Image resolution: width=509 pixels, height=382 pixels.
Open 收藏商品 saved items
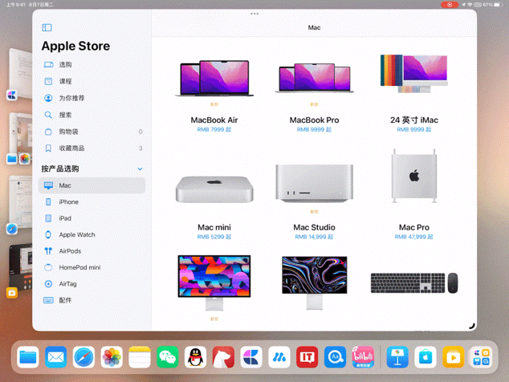[x=92, y=148]
